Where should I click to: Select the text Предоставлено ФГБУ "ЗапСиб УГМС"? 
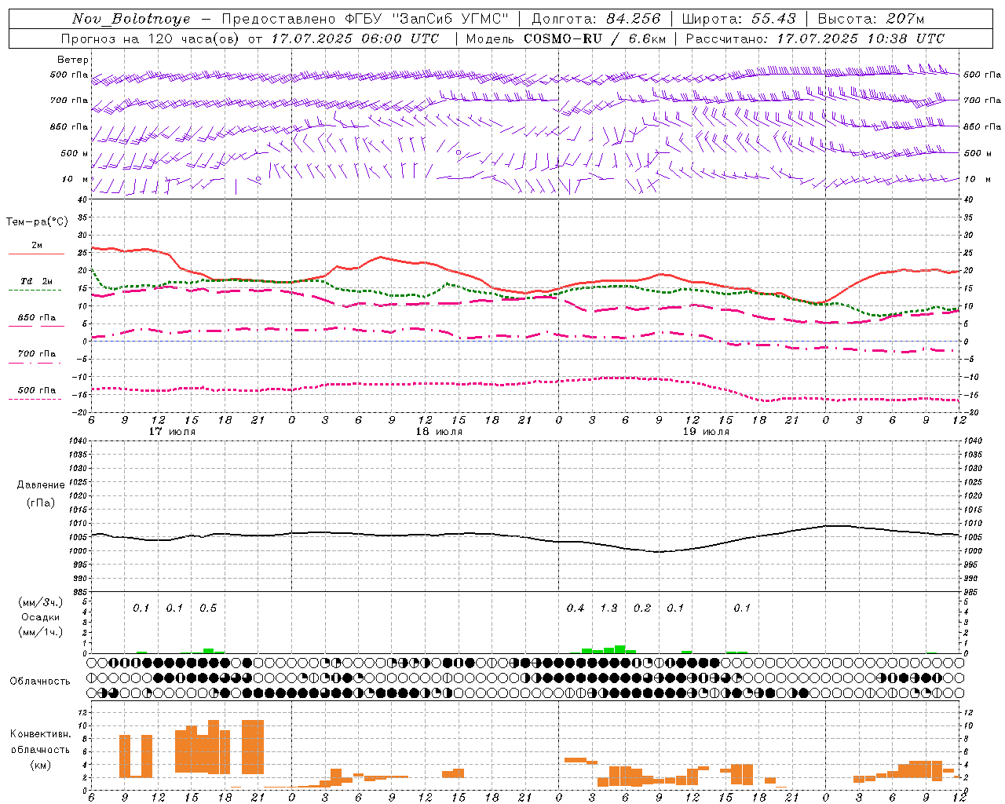tap(365, 19)
